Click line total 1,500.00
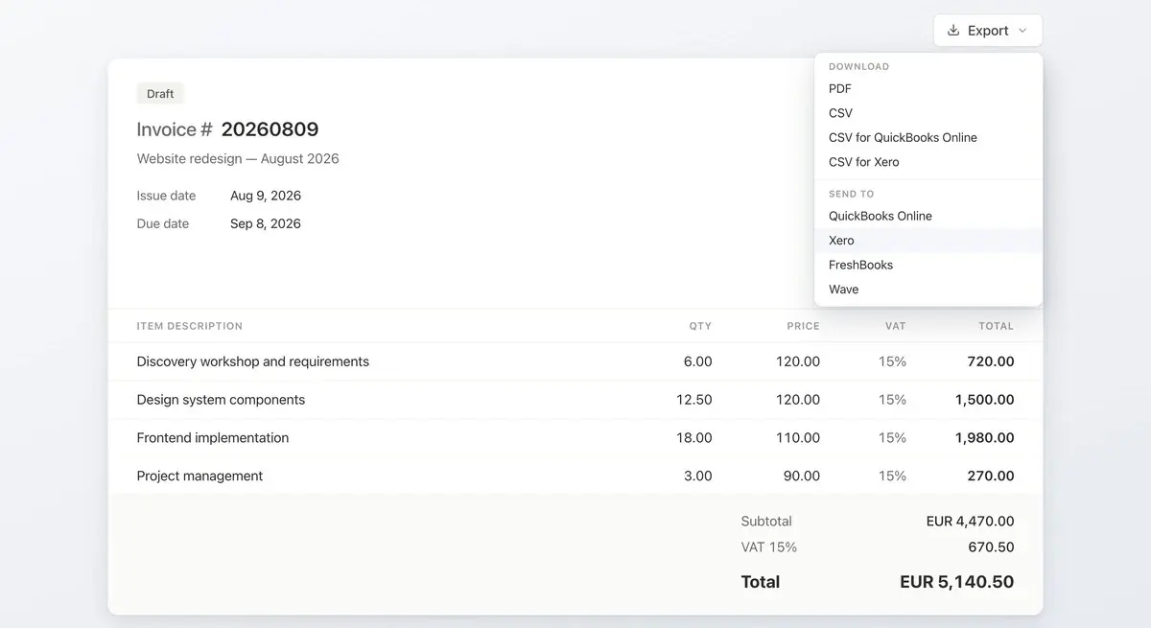This screenshot has height=628, width=1151. (x=985, y=400)
